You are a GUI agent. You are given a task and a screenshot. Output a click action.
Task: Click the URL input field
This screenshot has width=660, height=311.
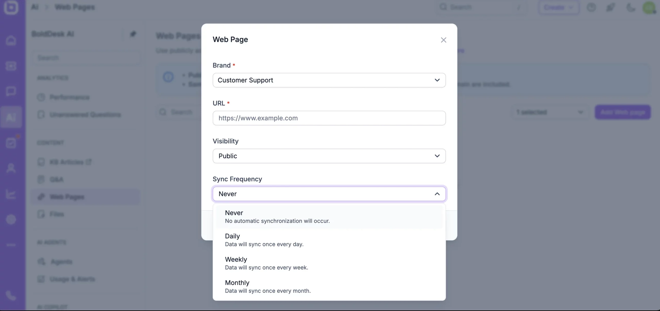click(x=329, y=118)
